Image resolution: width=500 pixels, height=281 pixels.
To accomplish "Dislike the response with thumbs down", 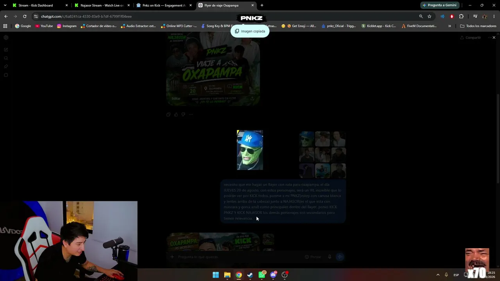I will click(x=183, y=114).
